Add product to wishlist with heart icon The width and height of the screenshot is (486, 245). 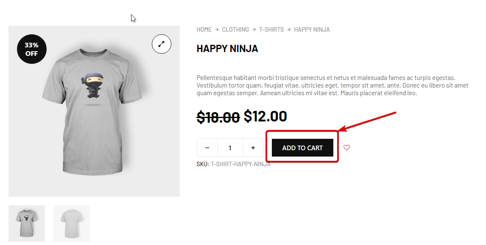coord(347,148)
